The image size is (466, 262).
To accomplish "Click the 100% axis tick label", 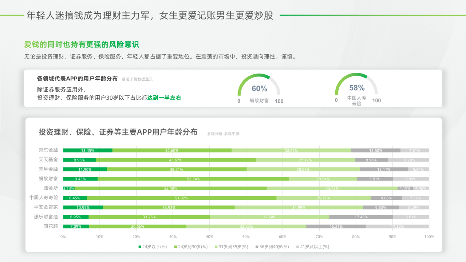I will coord(429,237).
